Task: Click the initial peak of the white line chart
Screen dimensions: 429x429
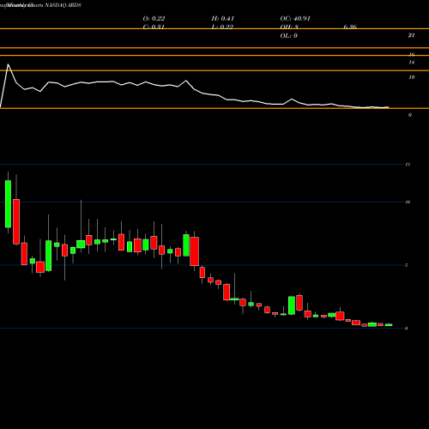Action: [x=8, y=64]
